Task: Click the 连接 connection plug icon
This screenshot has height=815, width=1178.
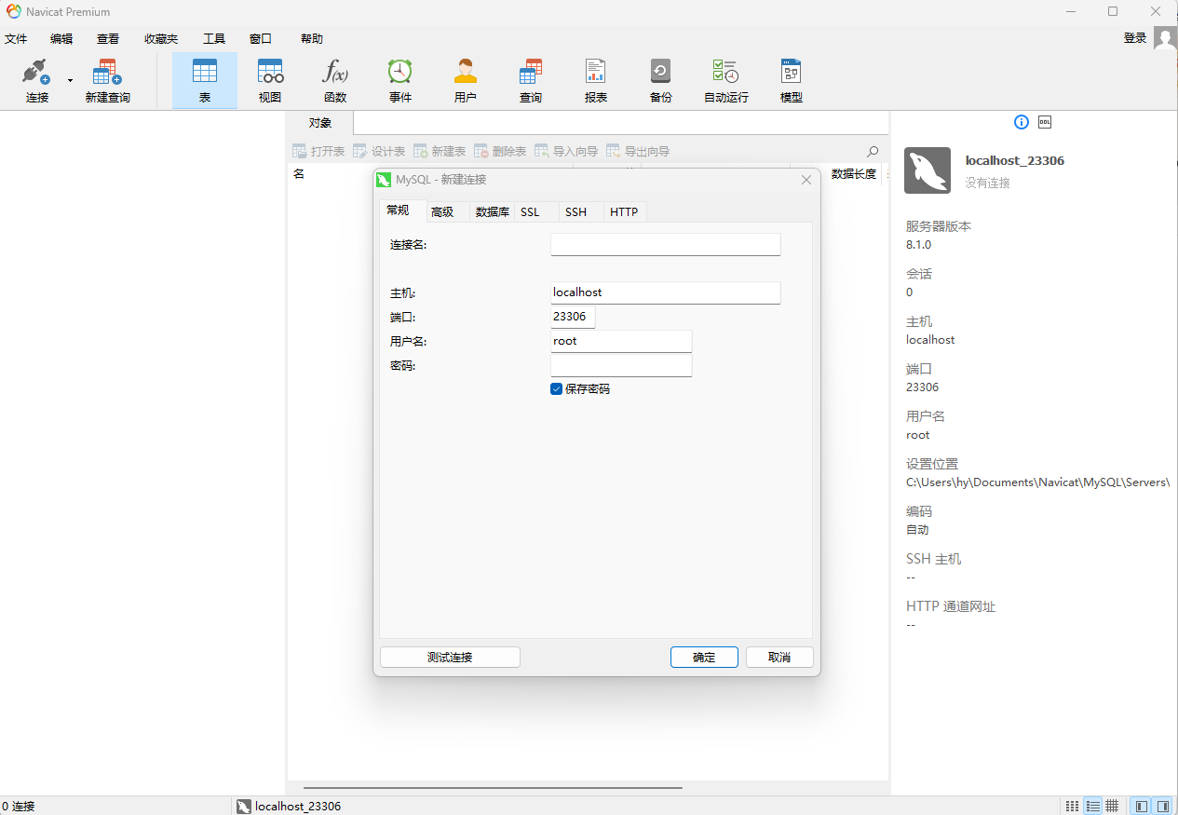Action: tap(36, 73)
